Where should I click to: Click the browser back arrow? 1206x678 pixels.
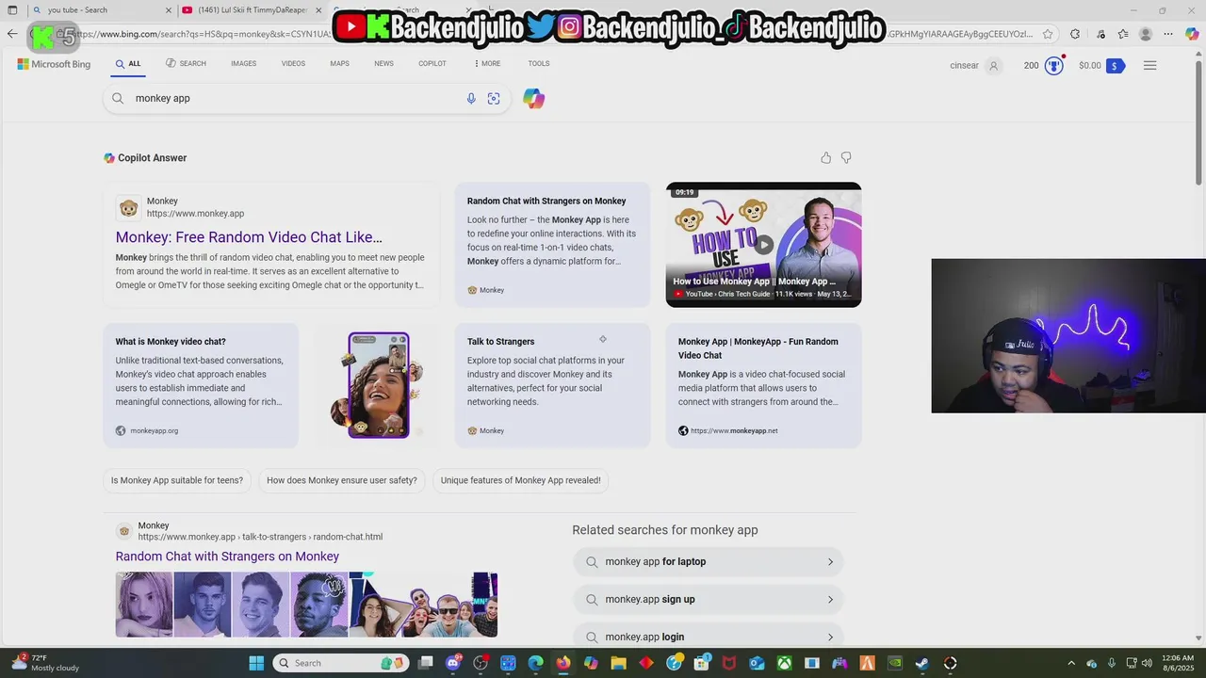tap(11, 34)
